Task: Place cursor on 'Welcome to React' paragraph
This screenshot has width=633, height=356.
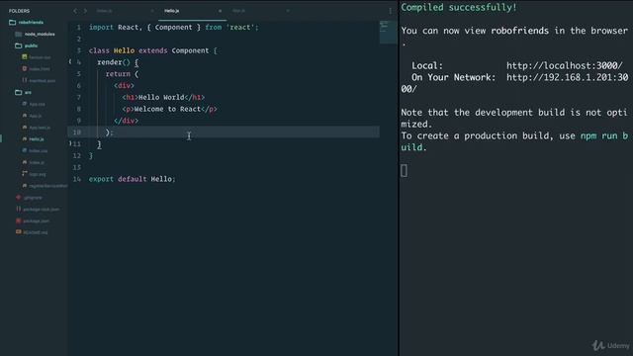Action: [167, 109]
